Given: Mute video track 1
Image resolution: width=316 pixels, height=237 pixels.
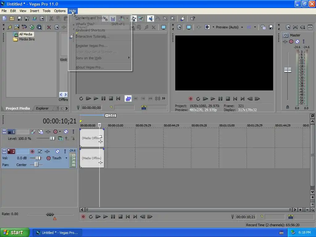Looking at the screenshot, I should click(x=66, y=131).
